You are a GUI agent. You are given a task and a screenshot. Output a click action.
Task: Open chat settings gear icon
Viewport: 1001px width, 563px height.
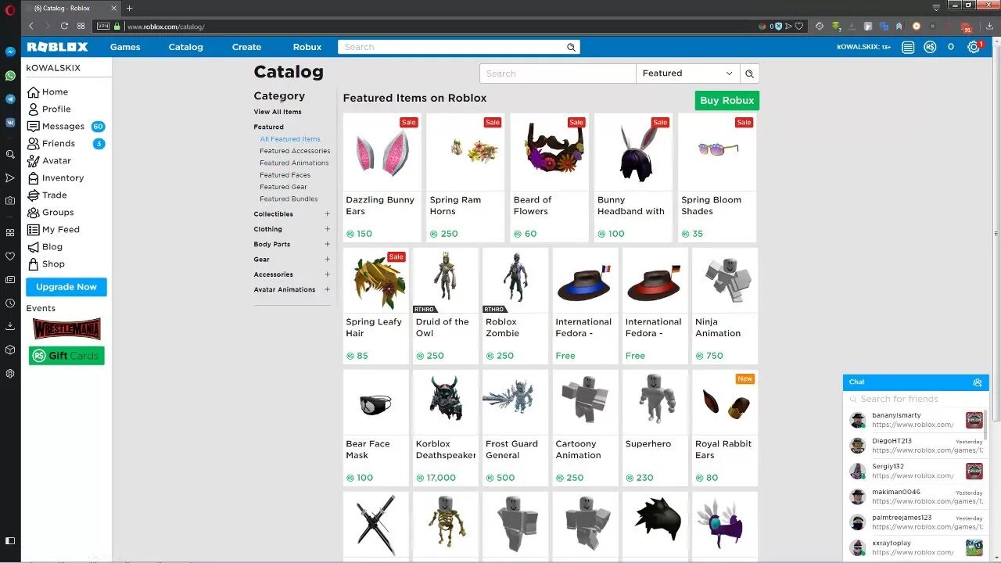(977, 382)
